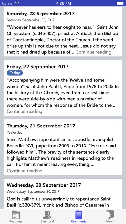Tap the 4:35 PM status bar clock

(63, 3)
